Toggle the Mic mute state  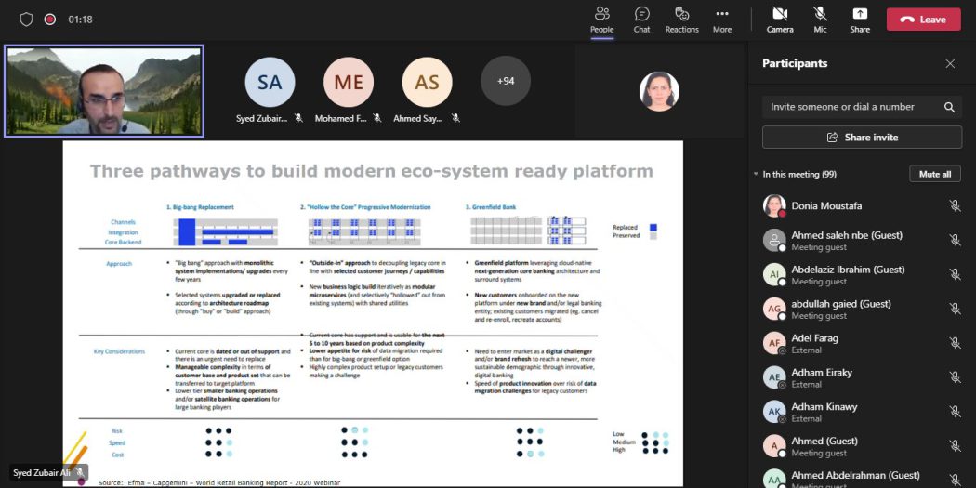click(x=820, y=14)
